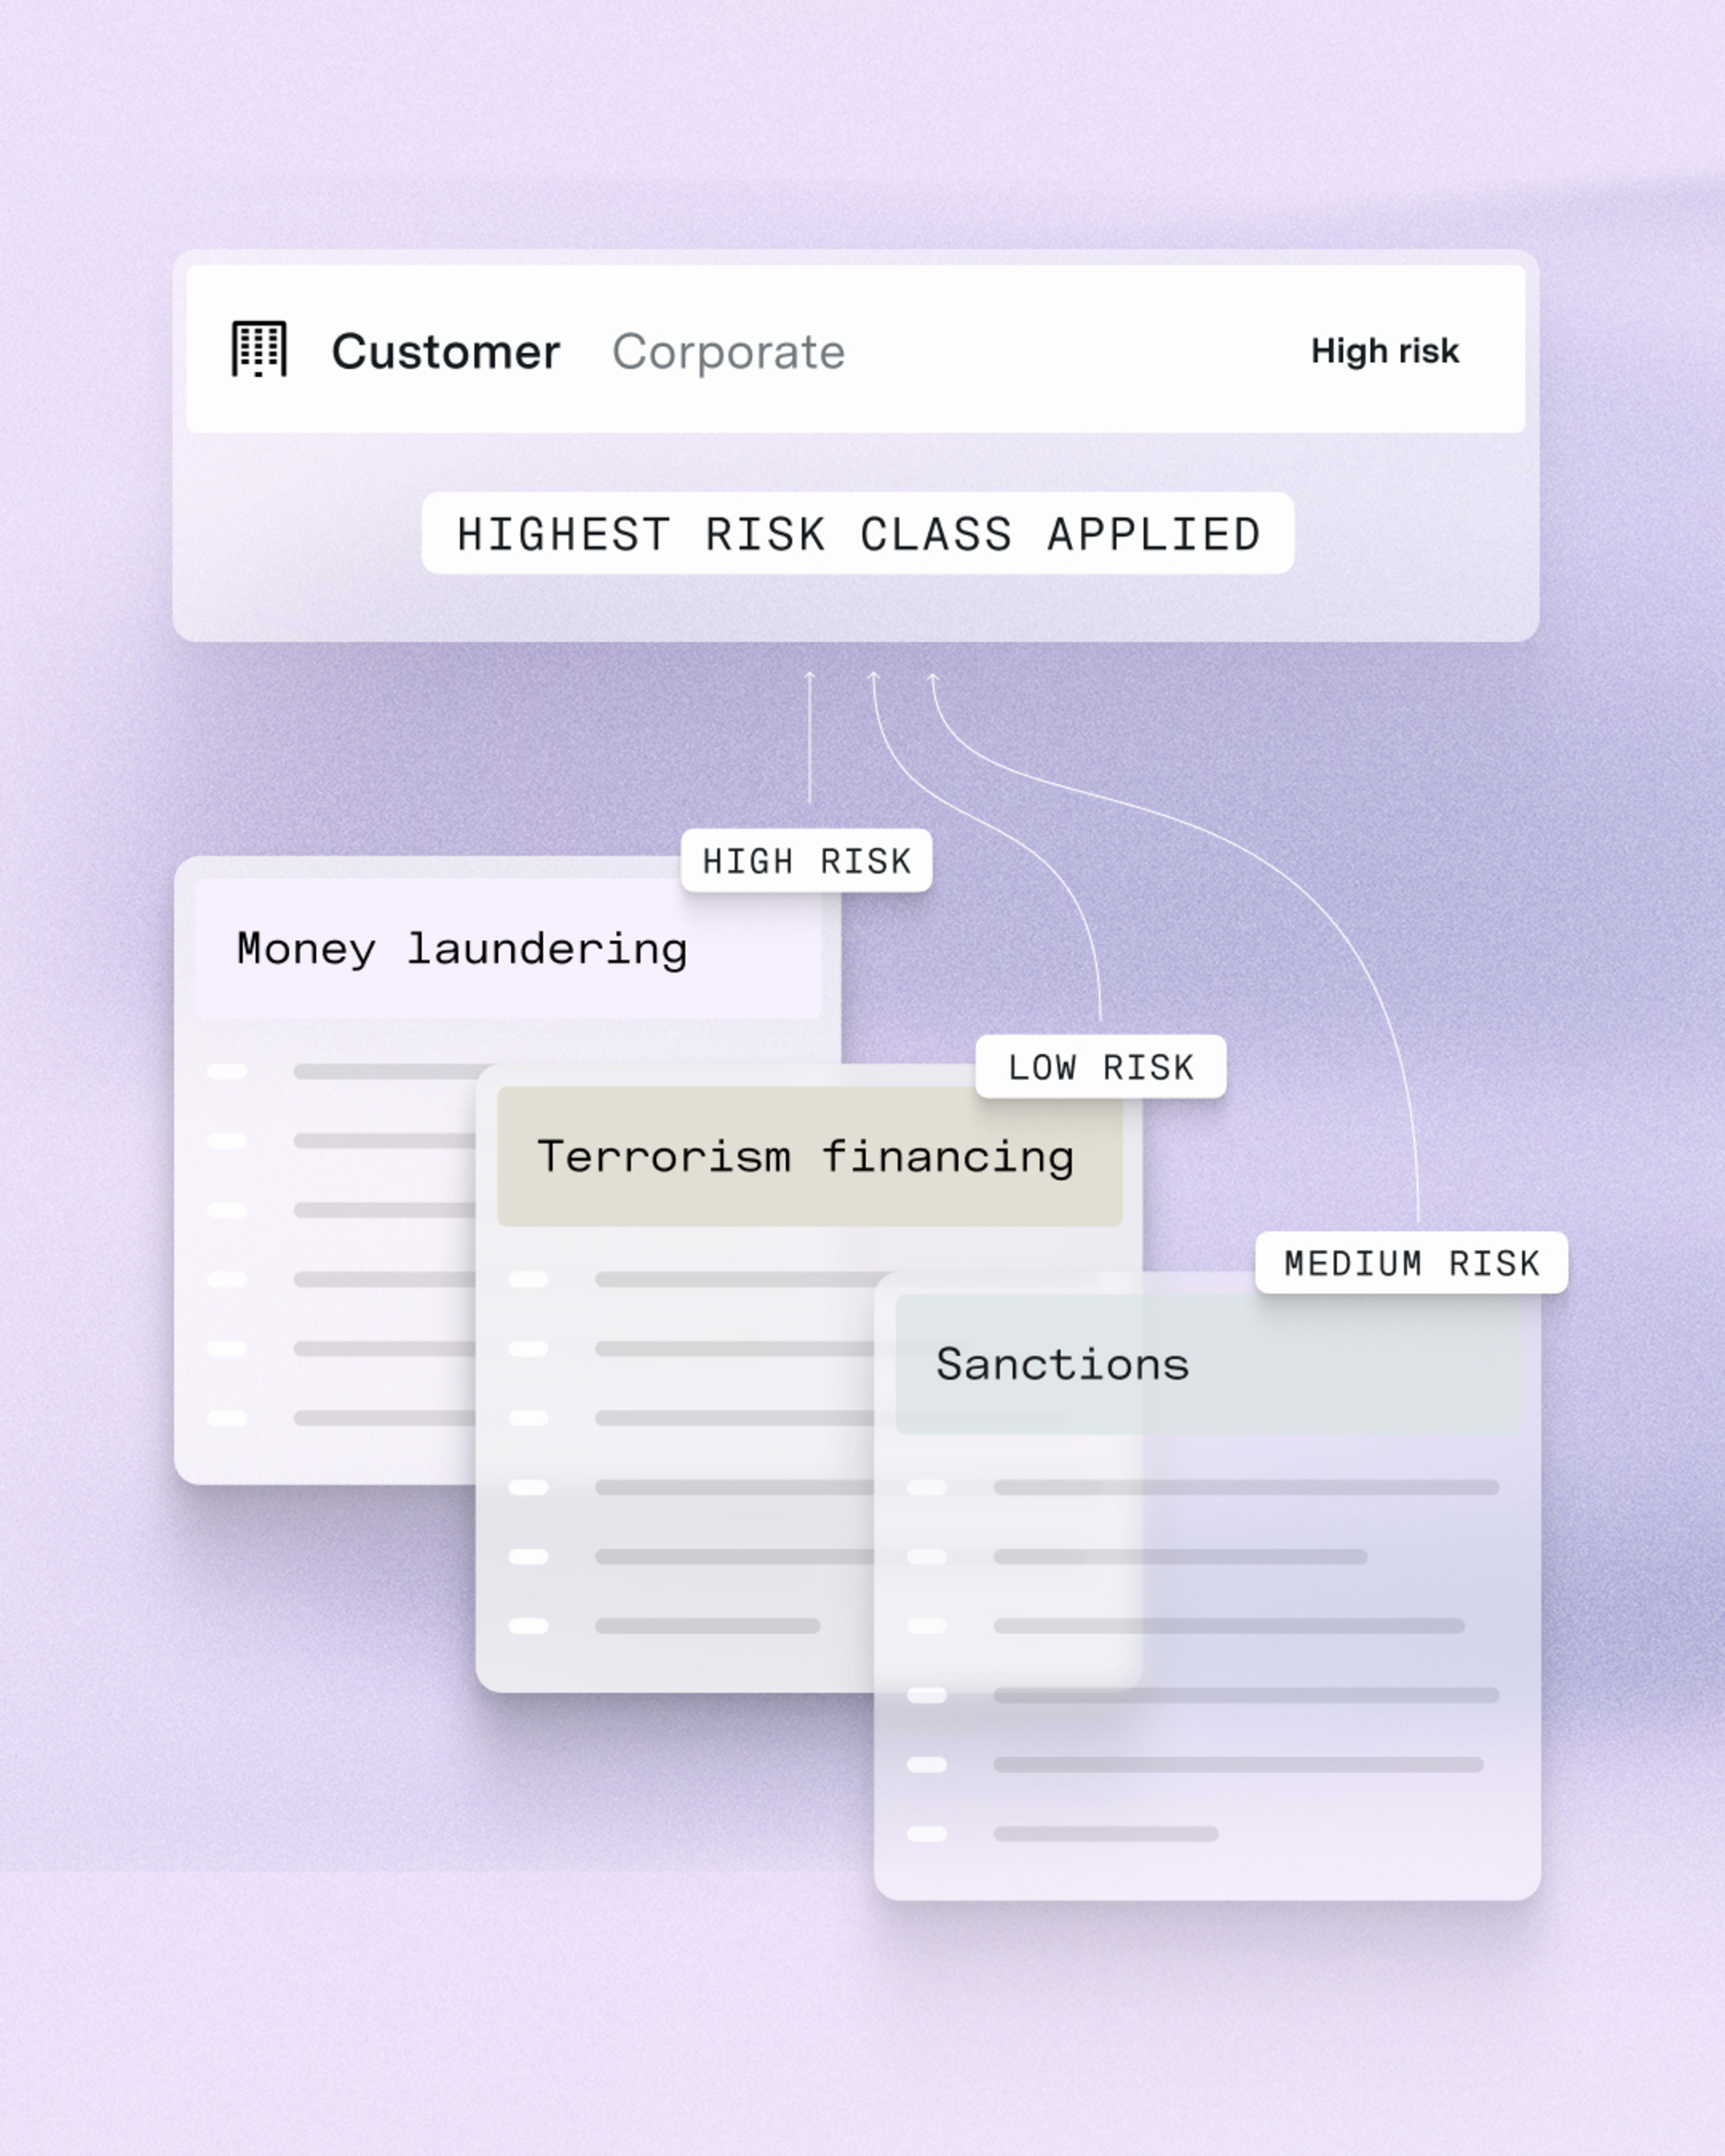Viewport: 1725px width, 2156px height.
Task: Click last row bullet in Money laundering card
Action: coord(227,1418)
